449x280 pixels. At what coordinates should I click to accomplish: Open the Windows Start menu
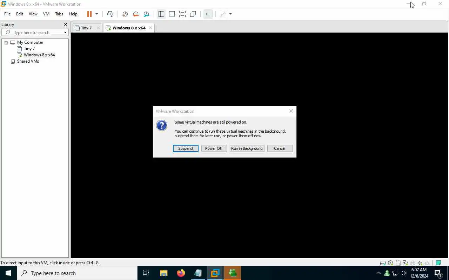[8, 273]
